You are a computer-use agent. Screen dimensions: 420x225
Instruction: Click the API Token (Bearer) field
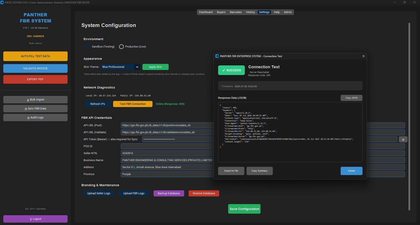(270, 139)
